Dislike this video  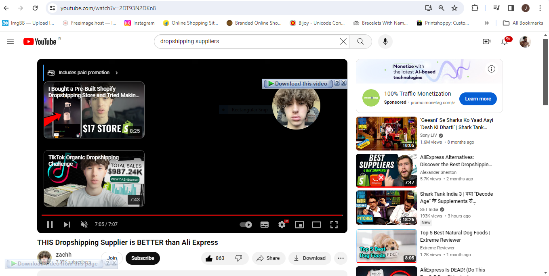(239, 258)
